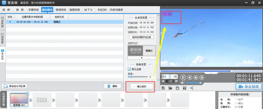The width and height of the screenshot is (263, 109).
Task: Click the 确认修改 confirm changes button
Action: click(142, 87)
